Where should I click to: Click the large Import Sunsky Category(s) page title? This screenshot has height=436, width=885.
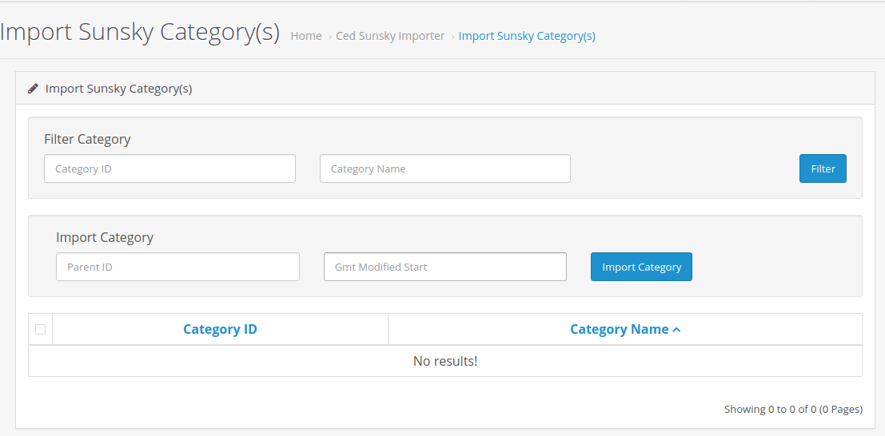[139, 33]
